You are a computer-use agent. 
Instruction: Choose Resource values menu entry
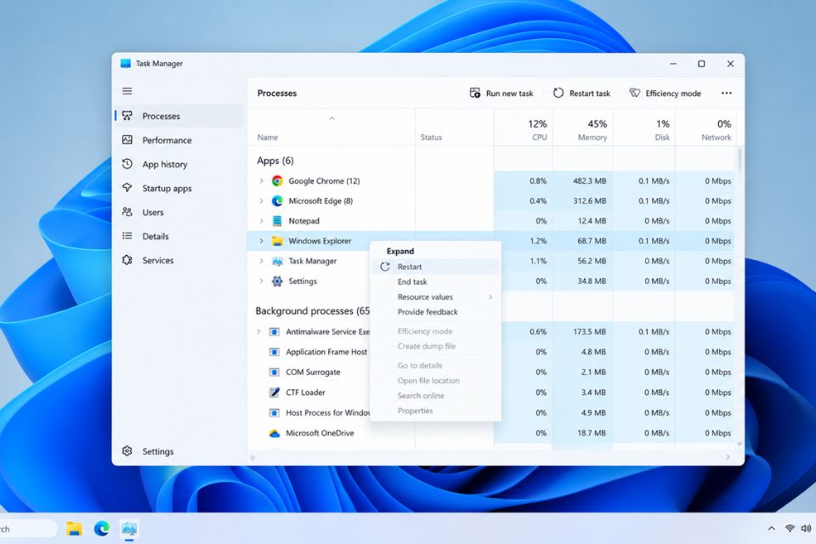pyautogui.click(x=435, y=297)
